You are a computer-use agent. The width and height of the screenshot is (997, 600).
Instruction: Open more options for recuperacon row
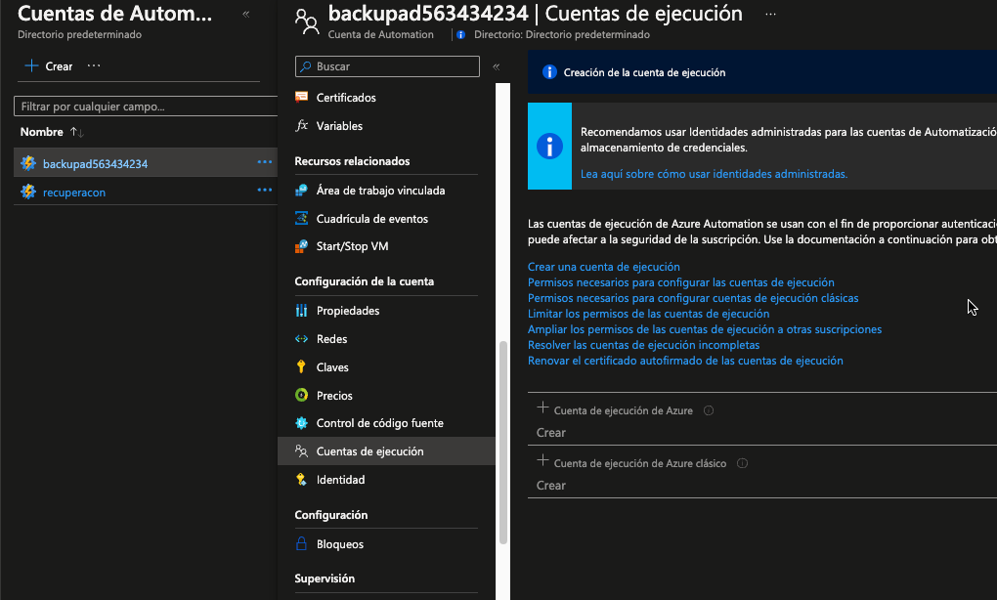[264, 191]
